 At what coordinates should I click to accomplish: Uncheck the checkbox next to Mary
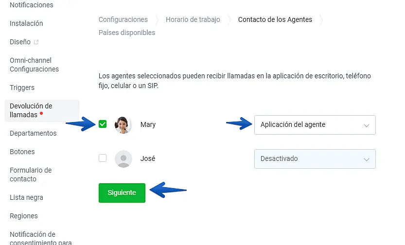[x=103, y=124]
